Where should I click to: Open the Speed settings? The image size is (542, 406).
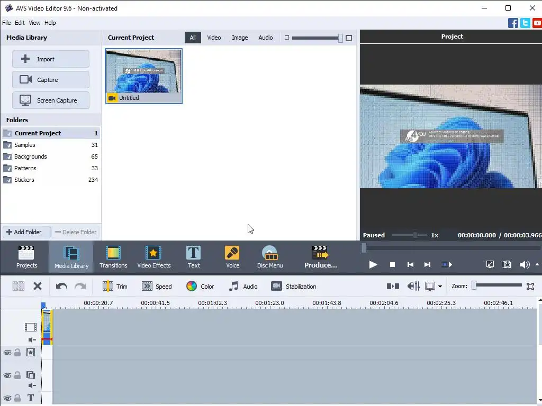coord(157,286)
